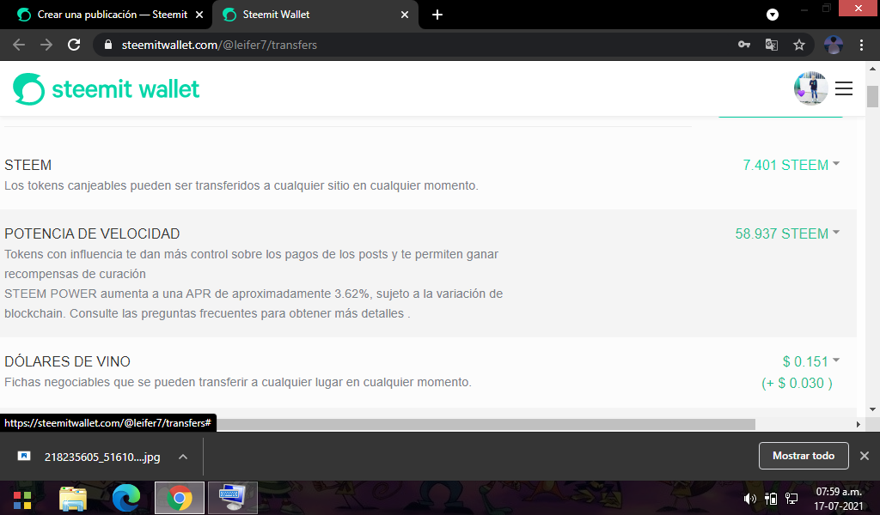Open the battery status tray icon
Image resolution: width=880 pixels, height=515 pixels.
771,498
